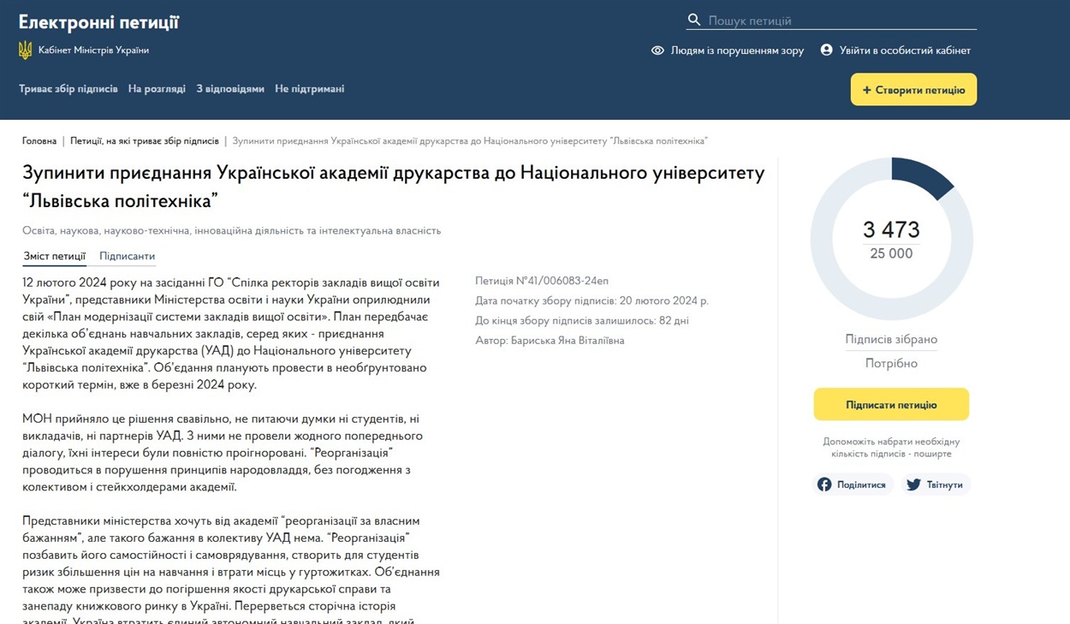This screenshot has height=624, width=1070.
Task: Select the Зміст петиції tab
Action: (55, 256)
